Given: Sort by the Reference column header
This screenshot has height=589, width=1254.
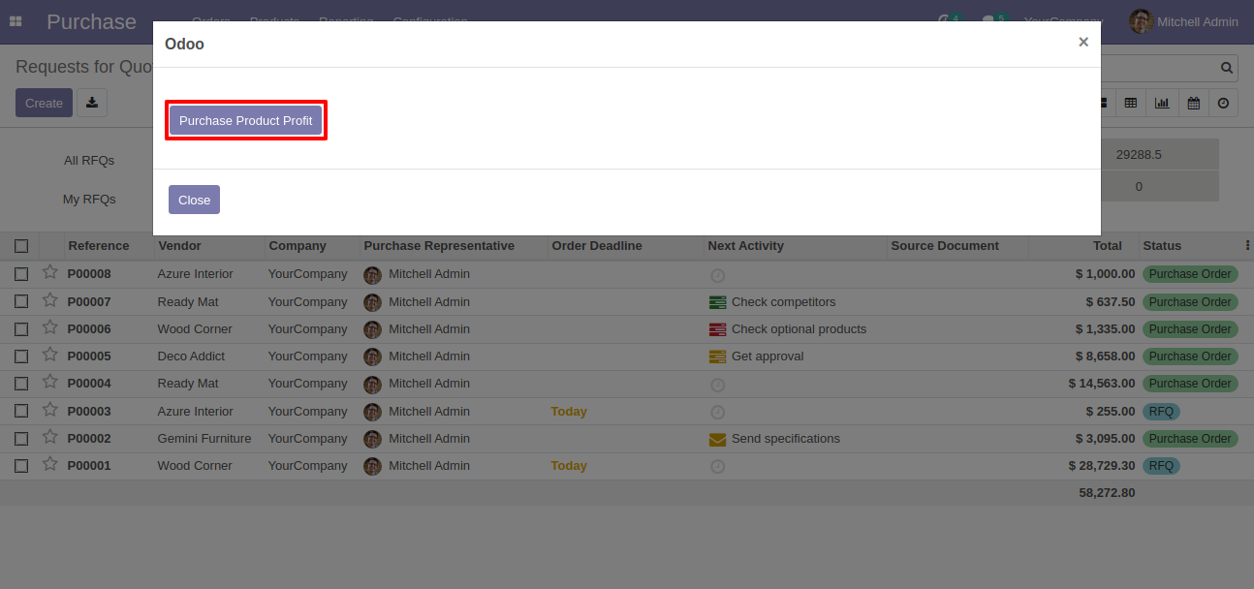Looking at the screenshot, I should (x=99, y=246).
